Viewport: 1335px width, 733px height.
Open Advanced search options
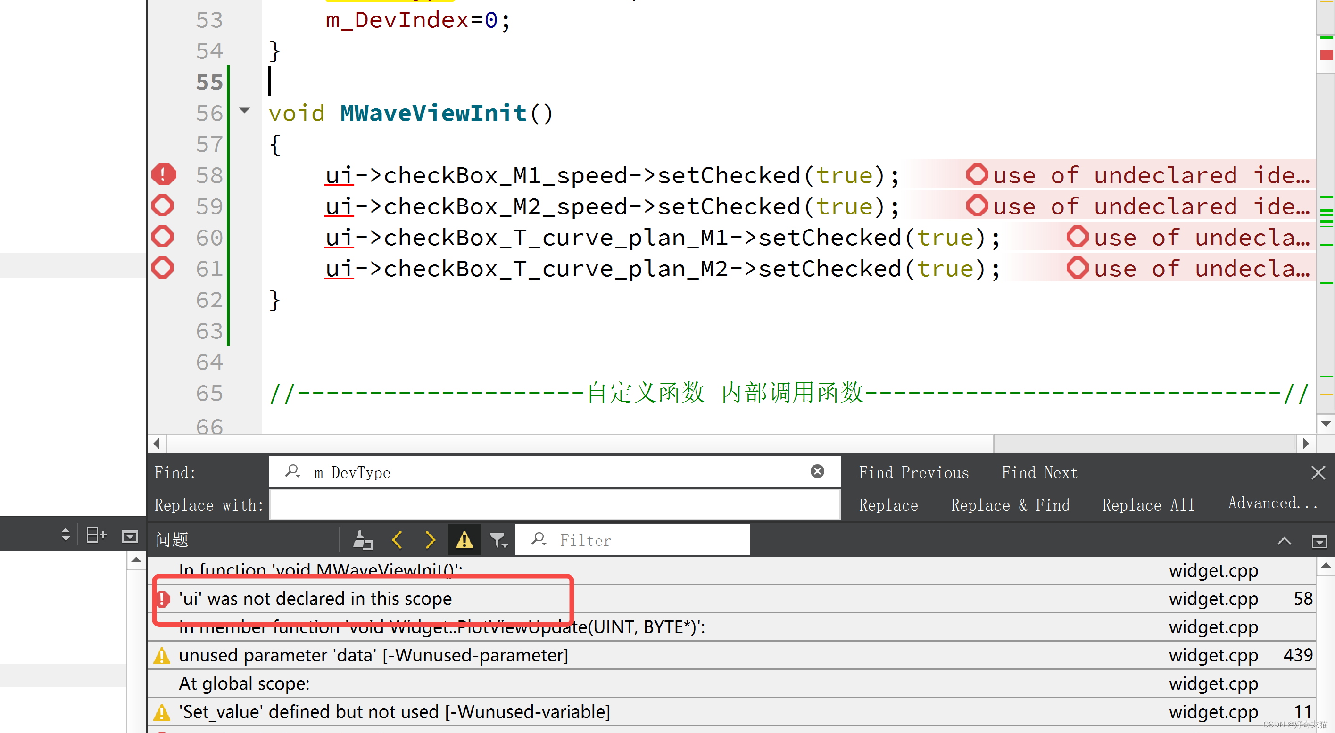click(x=1272, y=502)
